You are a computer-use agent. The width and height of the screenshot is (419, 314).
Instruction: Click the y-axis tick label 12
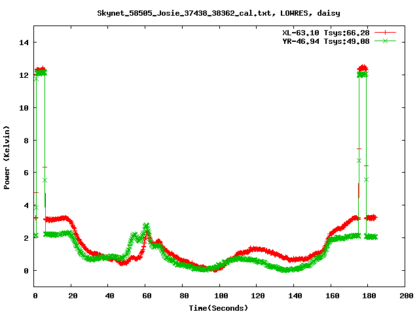24,75
